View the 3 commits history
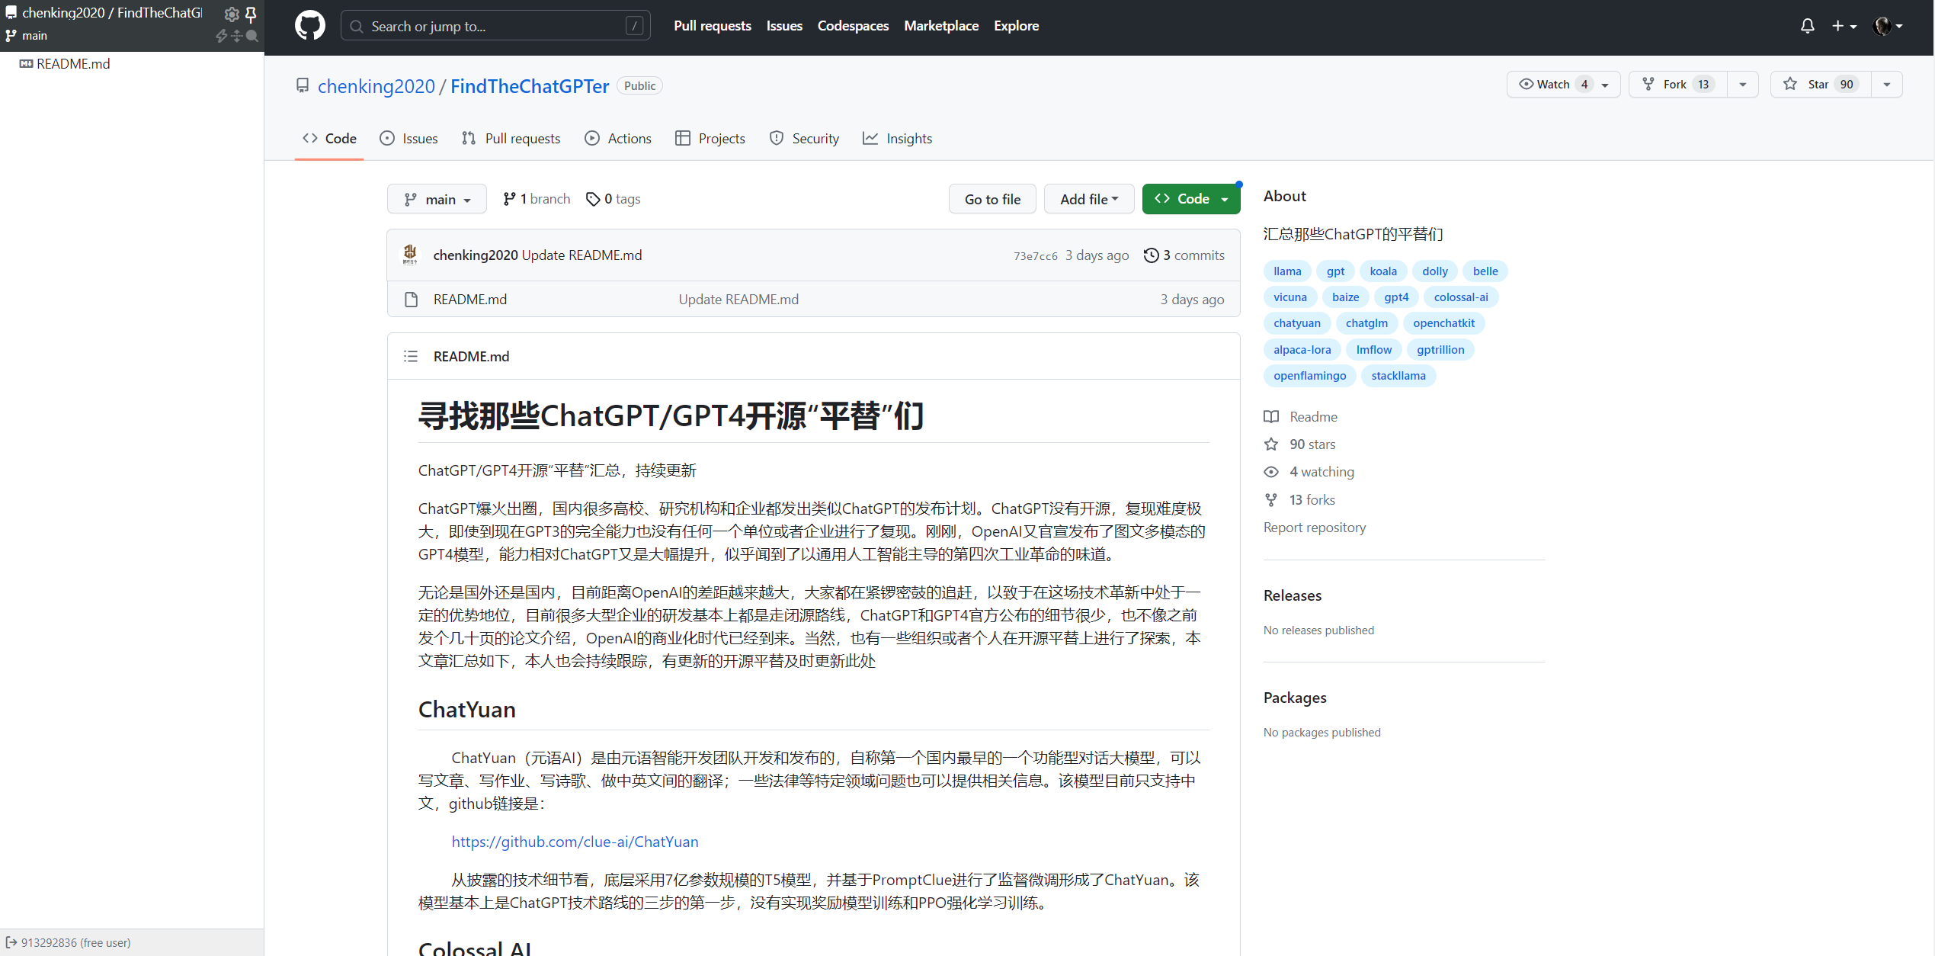 [x=1184, y=255]
